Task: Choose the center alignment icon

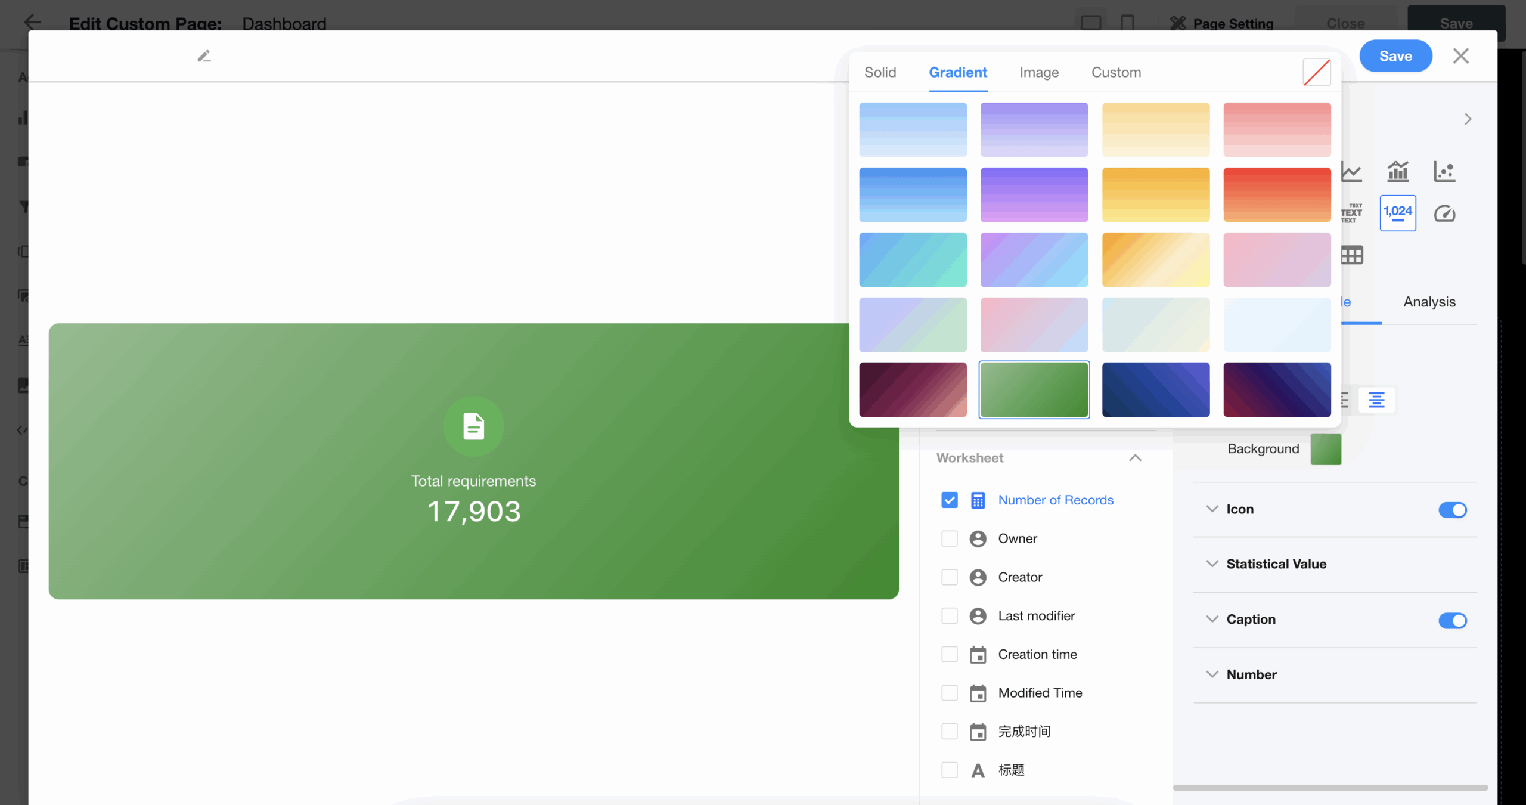Action: pos(1376,400)
